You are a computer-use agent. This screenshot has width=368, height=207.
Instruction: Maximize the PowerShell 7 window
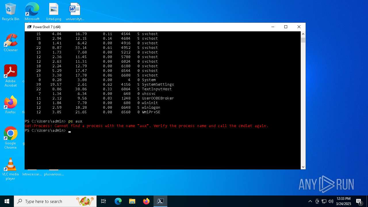pos(286,27)
